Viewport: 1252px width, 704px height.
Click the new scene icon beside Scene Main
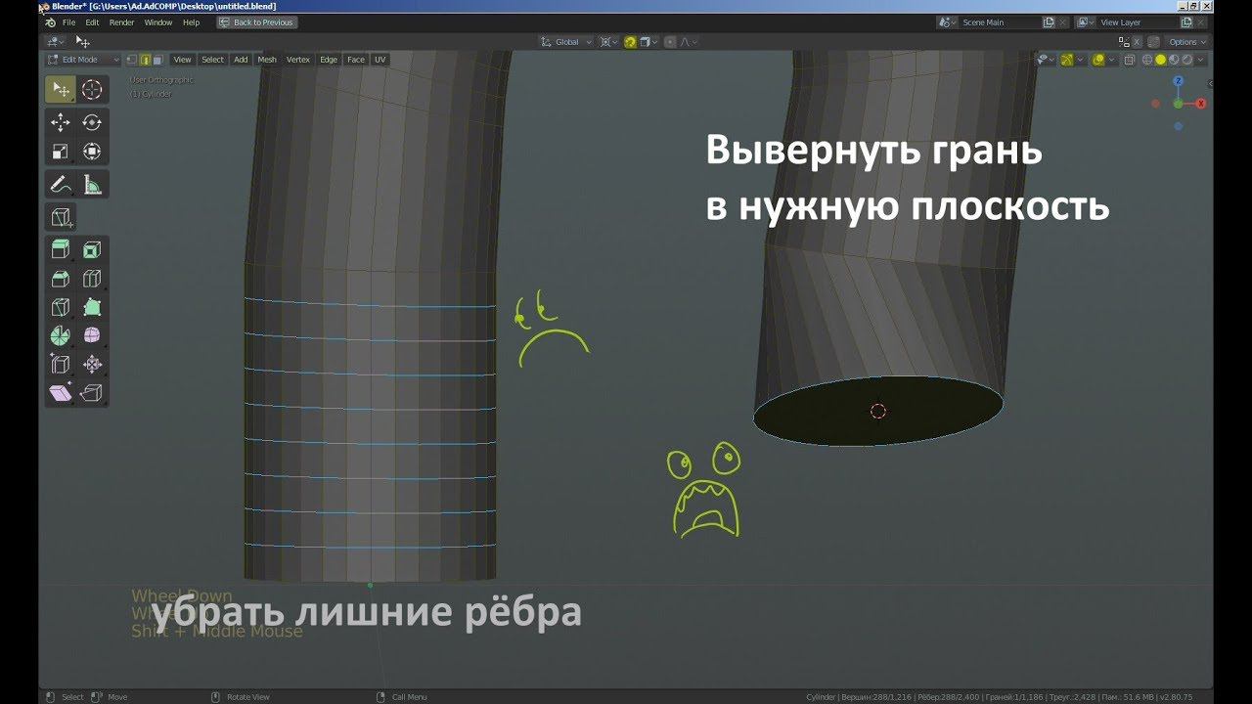1049,22
